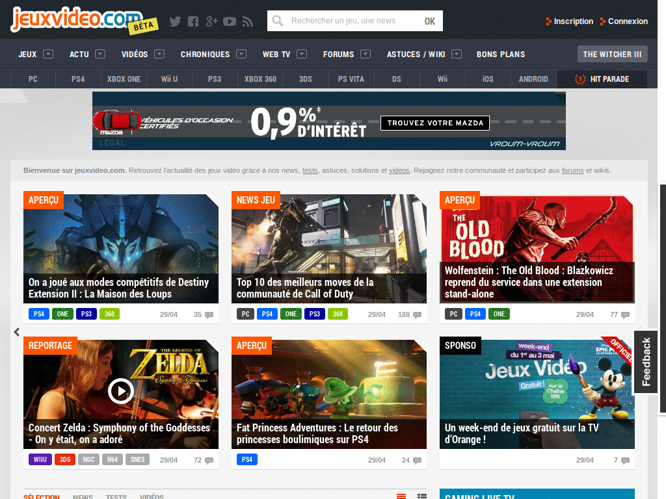Select PC tag under Call of Duty article
Image resolution: width=666 pixels, height=499 pixels.
coord(245,314)
